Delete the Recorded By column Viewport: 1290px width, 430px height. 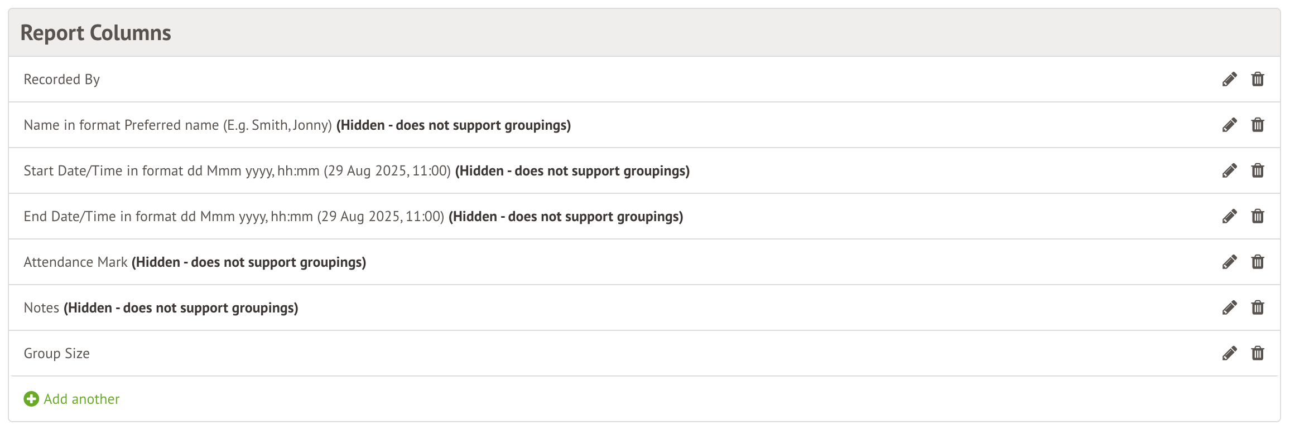(x=1258, y=79)
